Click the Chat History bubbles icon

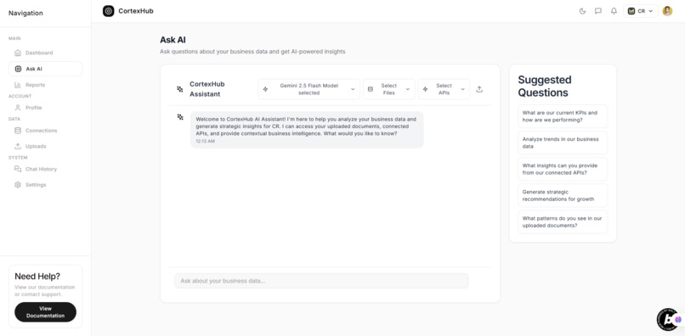(x=18, y=169)
